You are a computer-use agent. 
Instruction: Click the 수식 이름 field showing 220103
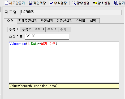click(47, 37)
